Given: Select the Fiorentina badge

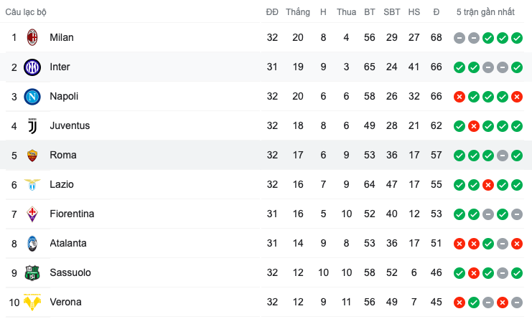Looking at the screenshot, I should [x=32, y=214].
